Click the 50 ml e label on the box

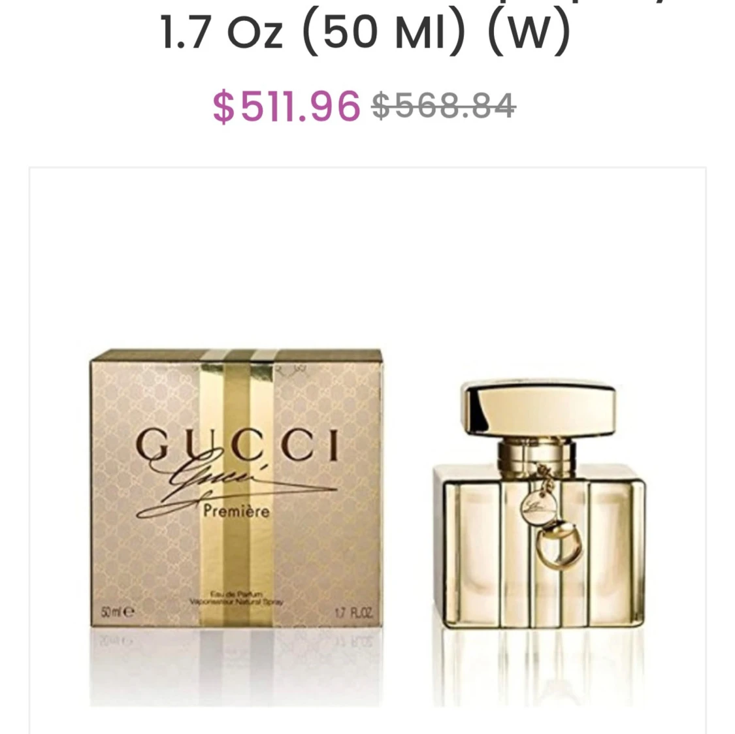point(118,612)
